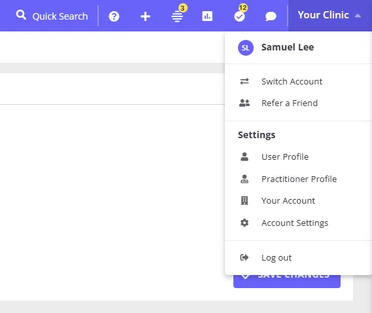Open the help question mark icon
Viewport: 372px width, 313px height.
[114, 16]
